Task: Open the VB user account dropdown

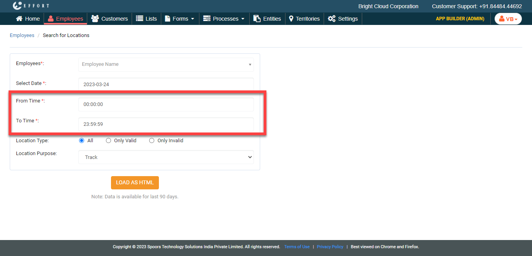Action: tap(508, 19)
